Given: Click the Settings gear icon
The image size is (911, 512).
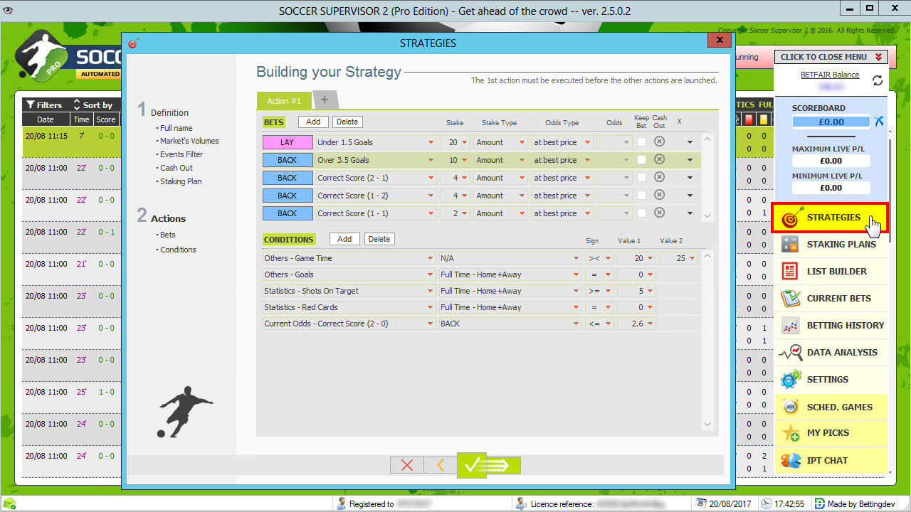Looking at the screenshot, I should pyautogui.click(x=790, y=380).
